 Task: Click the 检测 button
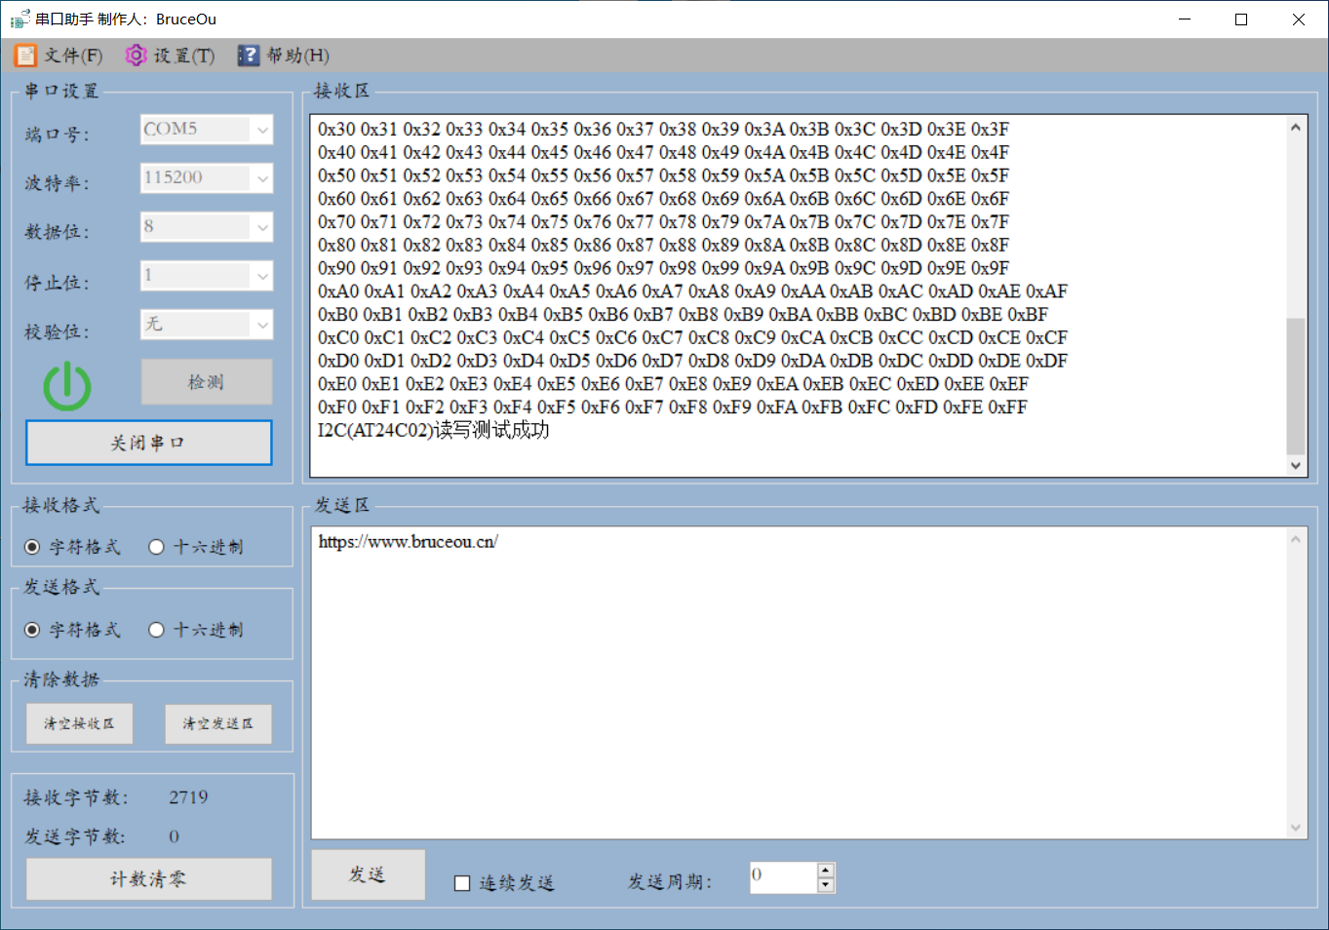click(207, 382)
